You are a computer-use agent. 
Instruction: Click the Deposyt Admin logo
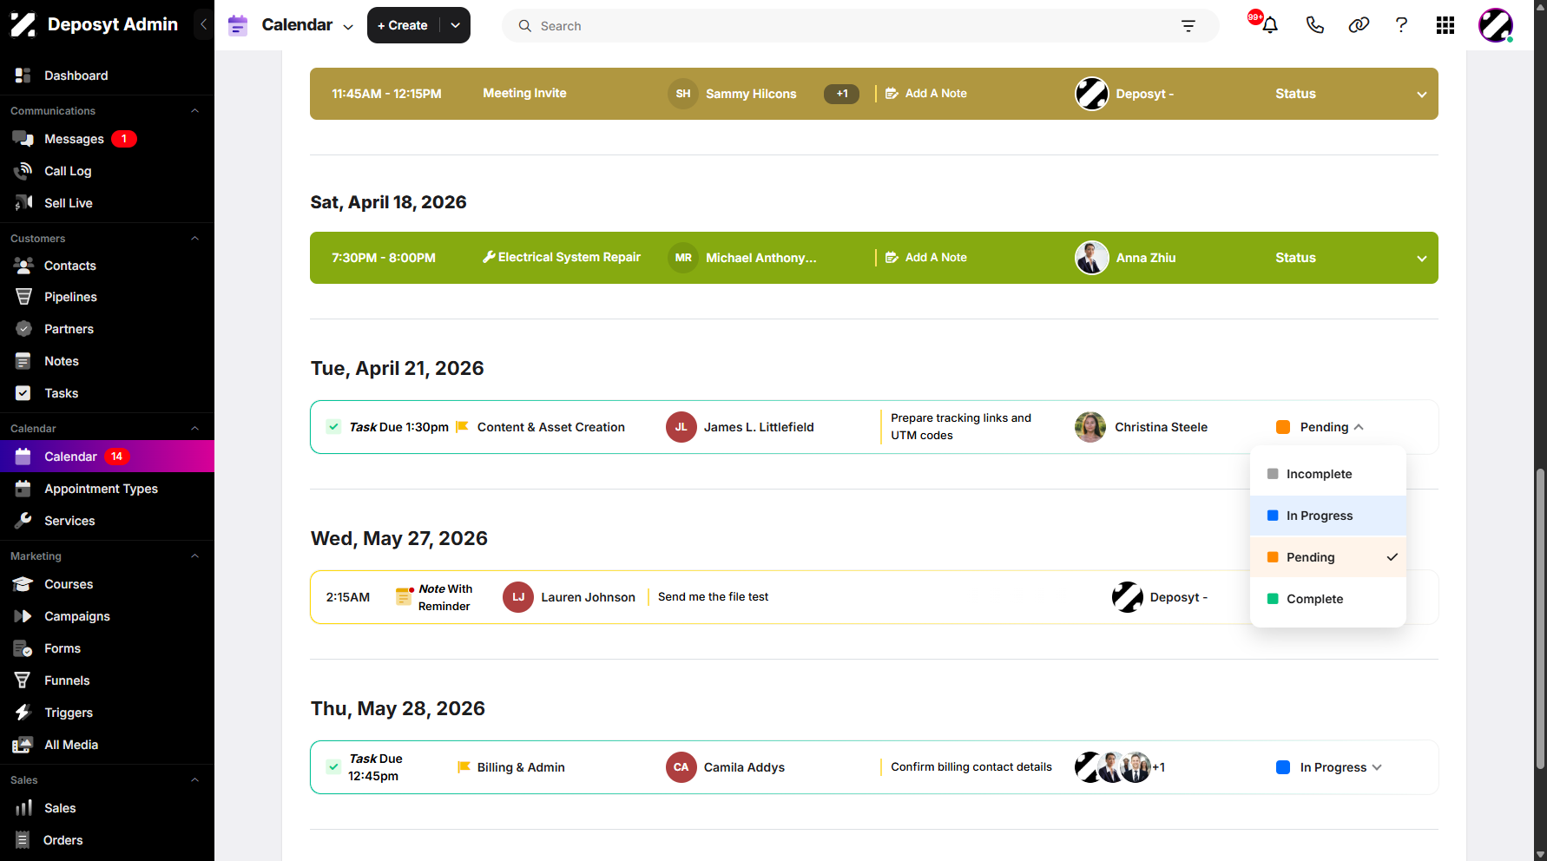94,24
